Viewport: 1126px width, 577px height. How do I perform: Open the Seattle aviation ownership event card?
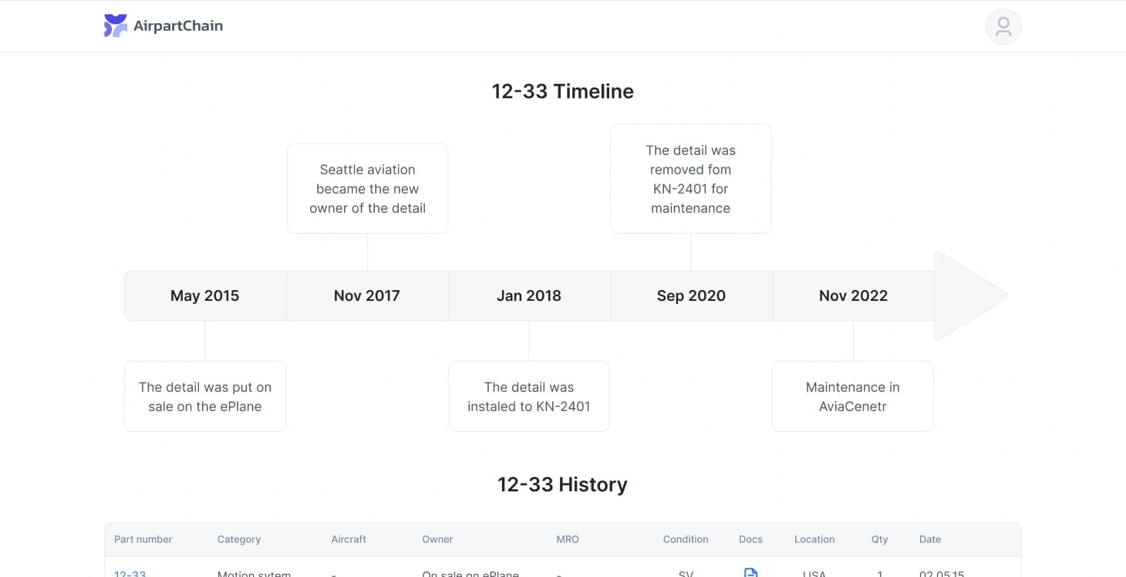pos(367,188)
